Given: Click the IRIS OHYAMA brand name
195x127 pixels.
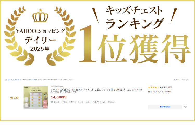Looking at the screenshot, I should point(57,87).
